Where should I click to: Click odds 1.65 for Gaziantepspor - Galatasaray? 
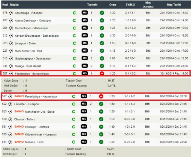[112, 58]
